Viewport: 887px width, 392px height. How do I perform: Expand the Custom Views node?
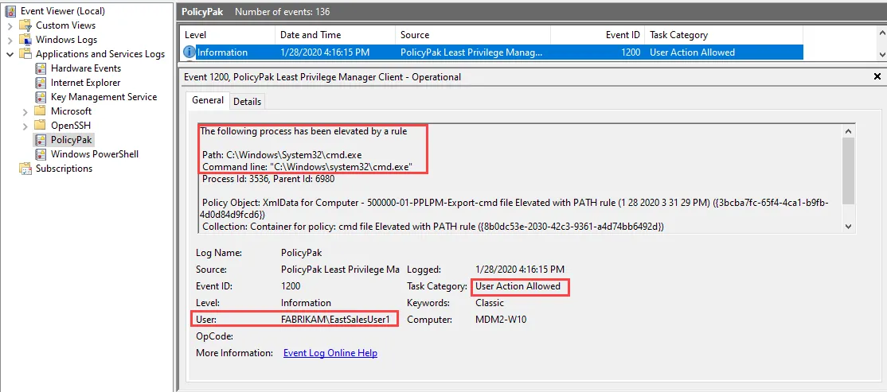pyautogui.click(x=10, y=25)
